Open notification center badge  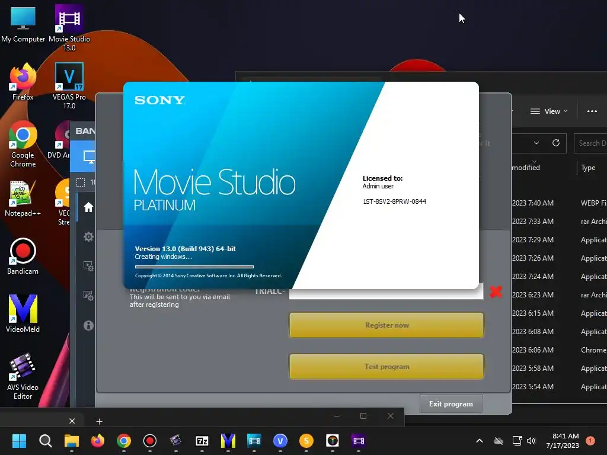[590, 441]
